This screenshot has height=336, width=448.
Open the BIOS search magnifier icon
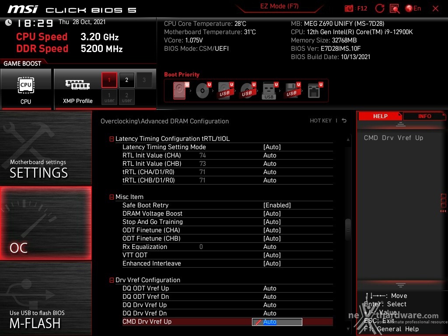point(395,9)
